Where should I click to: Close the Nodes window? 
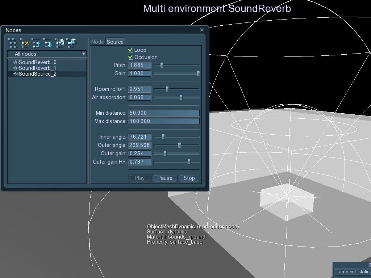202,30
